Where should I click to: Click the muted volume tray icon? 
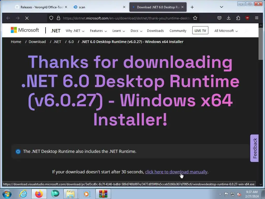[239, 194]
